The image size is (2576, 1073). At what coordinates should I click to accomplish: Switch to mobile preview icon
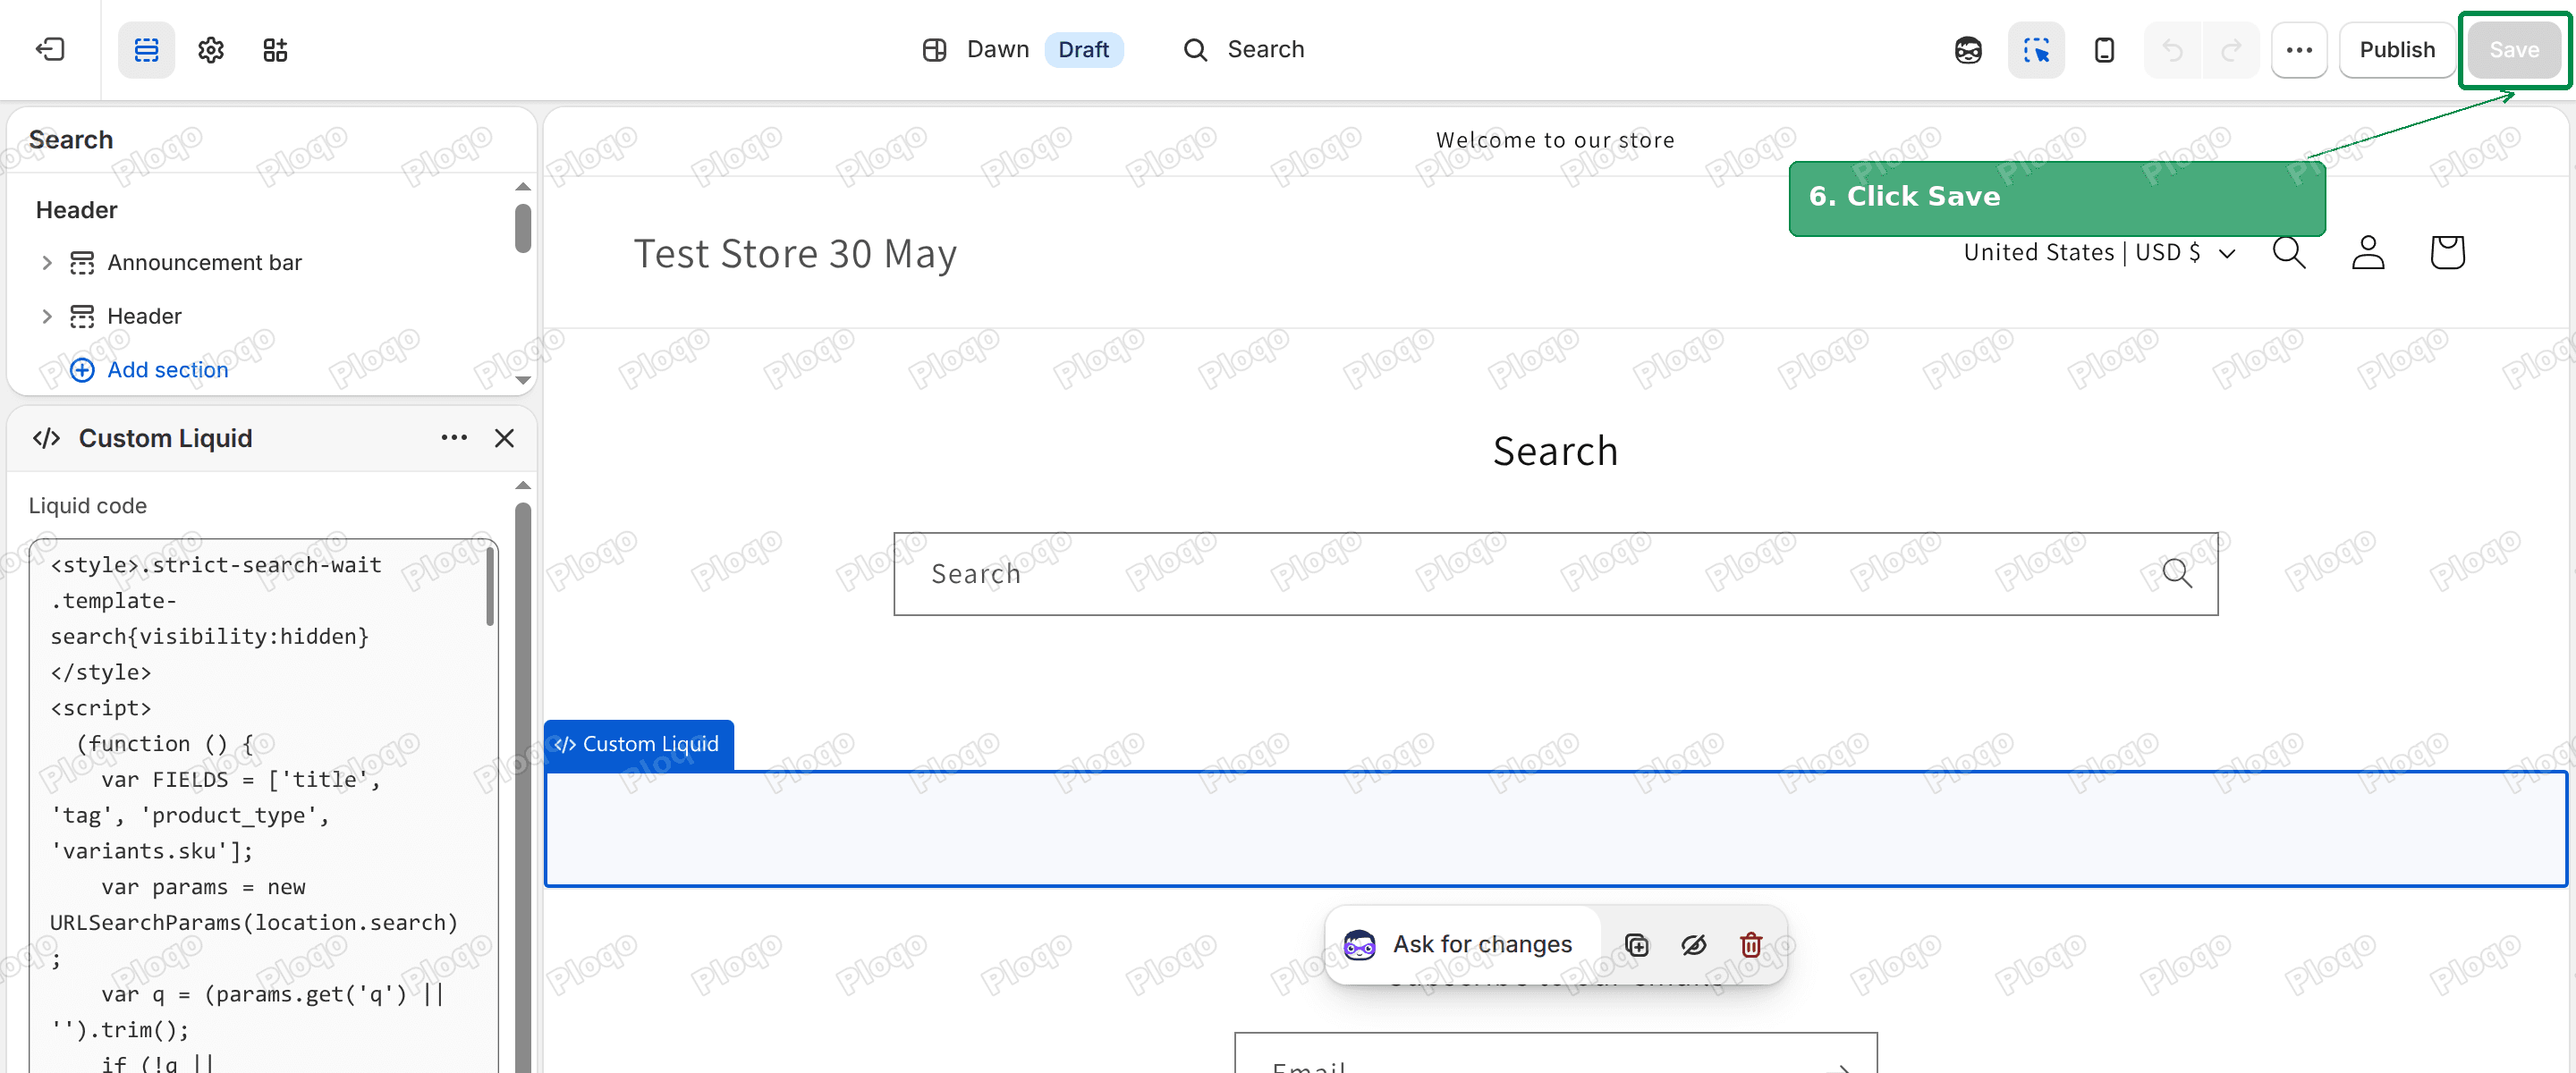coord(2104,50)
